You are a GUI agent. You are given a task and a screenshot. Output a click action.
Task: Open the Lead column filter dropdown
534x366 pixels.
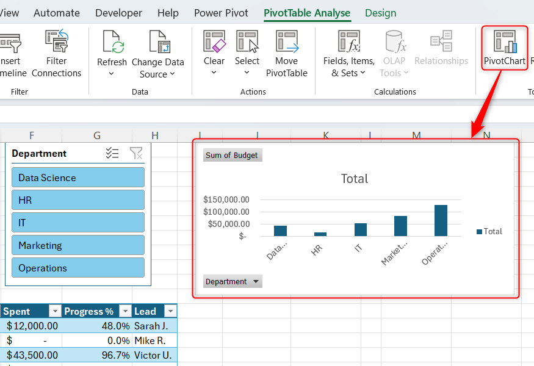pyautogui.click(x=170, y=311)
